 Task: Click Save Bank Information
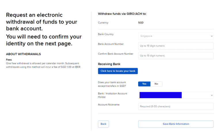click(176, 124)
